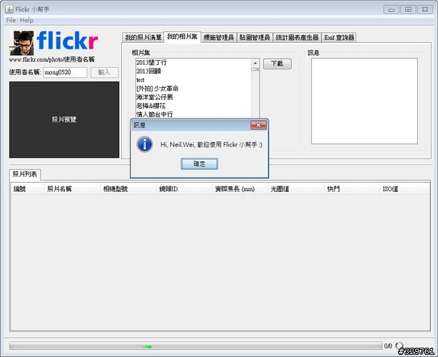The height and width of the screenshot is (357, 438).
Task: Sort by 快門 column header
Action: pyautogui.click(x=352, y=189)
